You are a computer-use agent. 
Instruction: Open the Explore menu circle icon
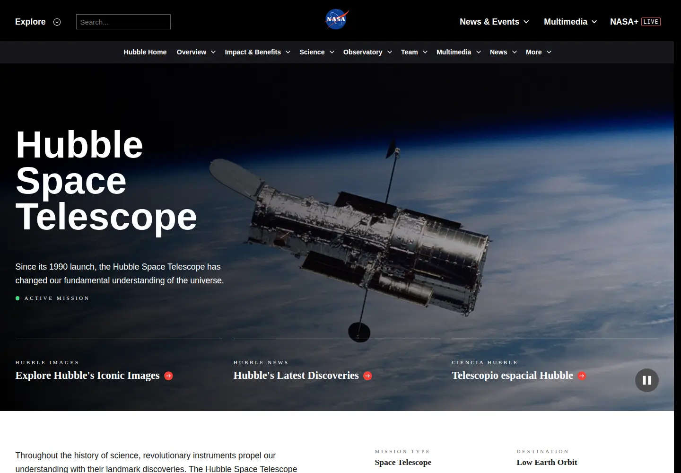(57, 22)
